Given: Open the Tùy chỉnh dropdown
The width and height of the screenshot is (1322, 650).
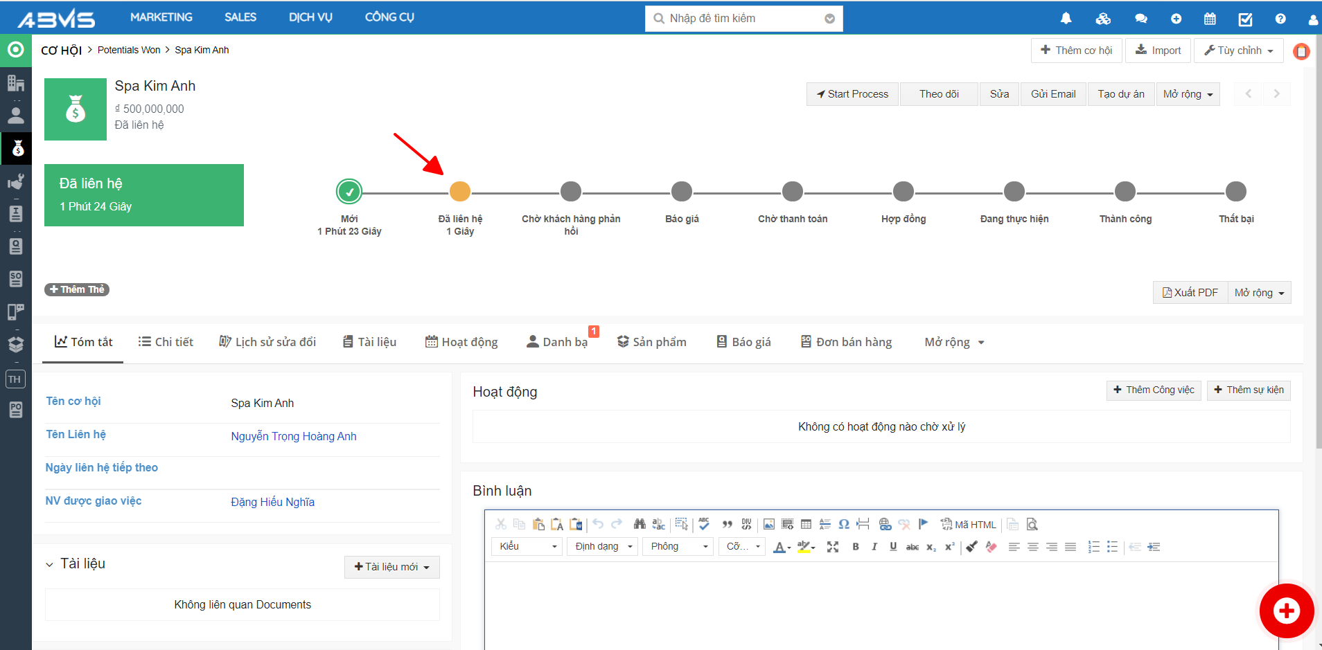Looking at the screenshot, I should [1238, 51].
